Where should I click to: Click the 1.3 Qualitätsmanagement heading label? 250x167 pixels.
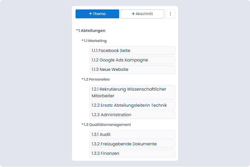tap(107, 124)
